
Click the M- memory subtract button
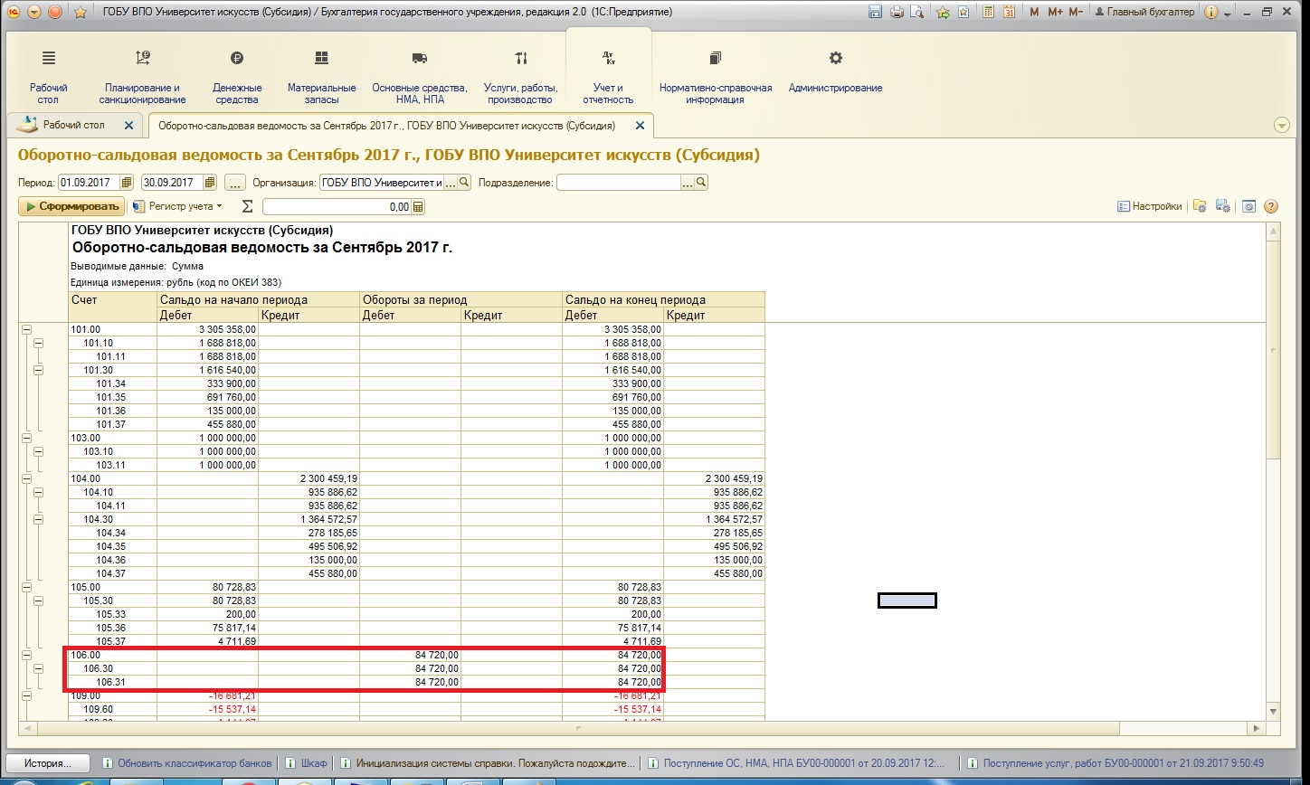click(x=1076, y=12)
